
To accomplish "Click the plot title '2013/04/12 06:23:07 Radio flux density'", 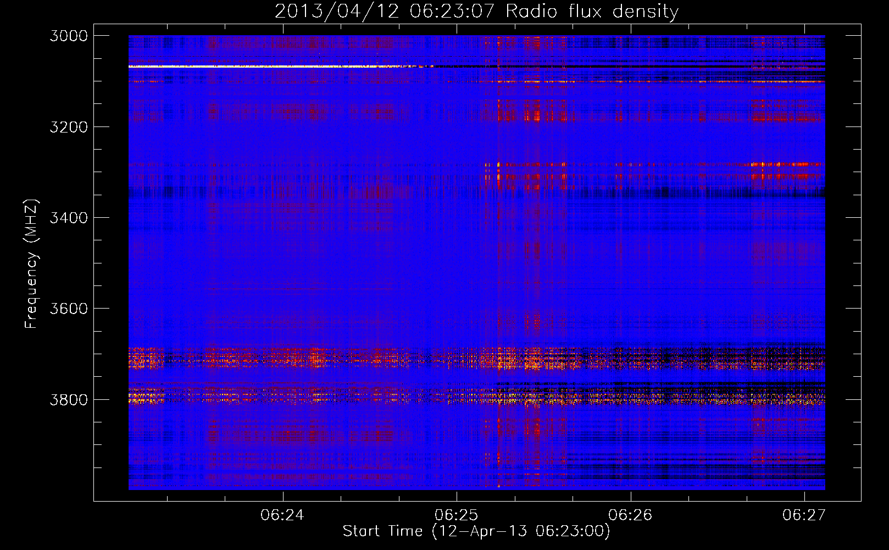I will [x=476, y=12].
